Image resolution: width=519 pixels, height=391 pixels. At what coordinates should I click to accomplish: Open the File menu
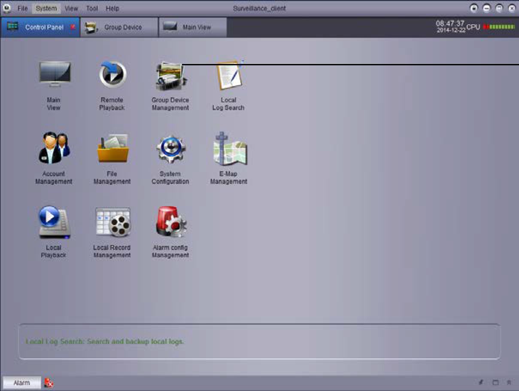click(x=23, y=8)
